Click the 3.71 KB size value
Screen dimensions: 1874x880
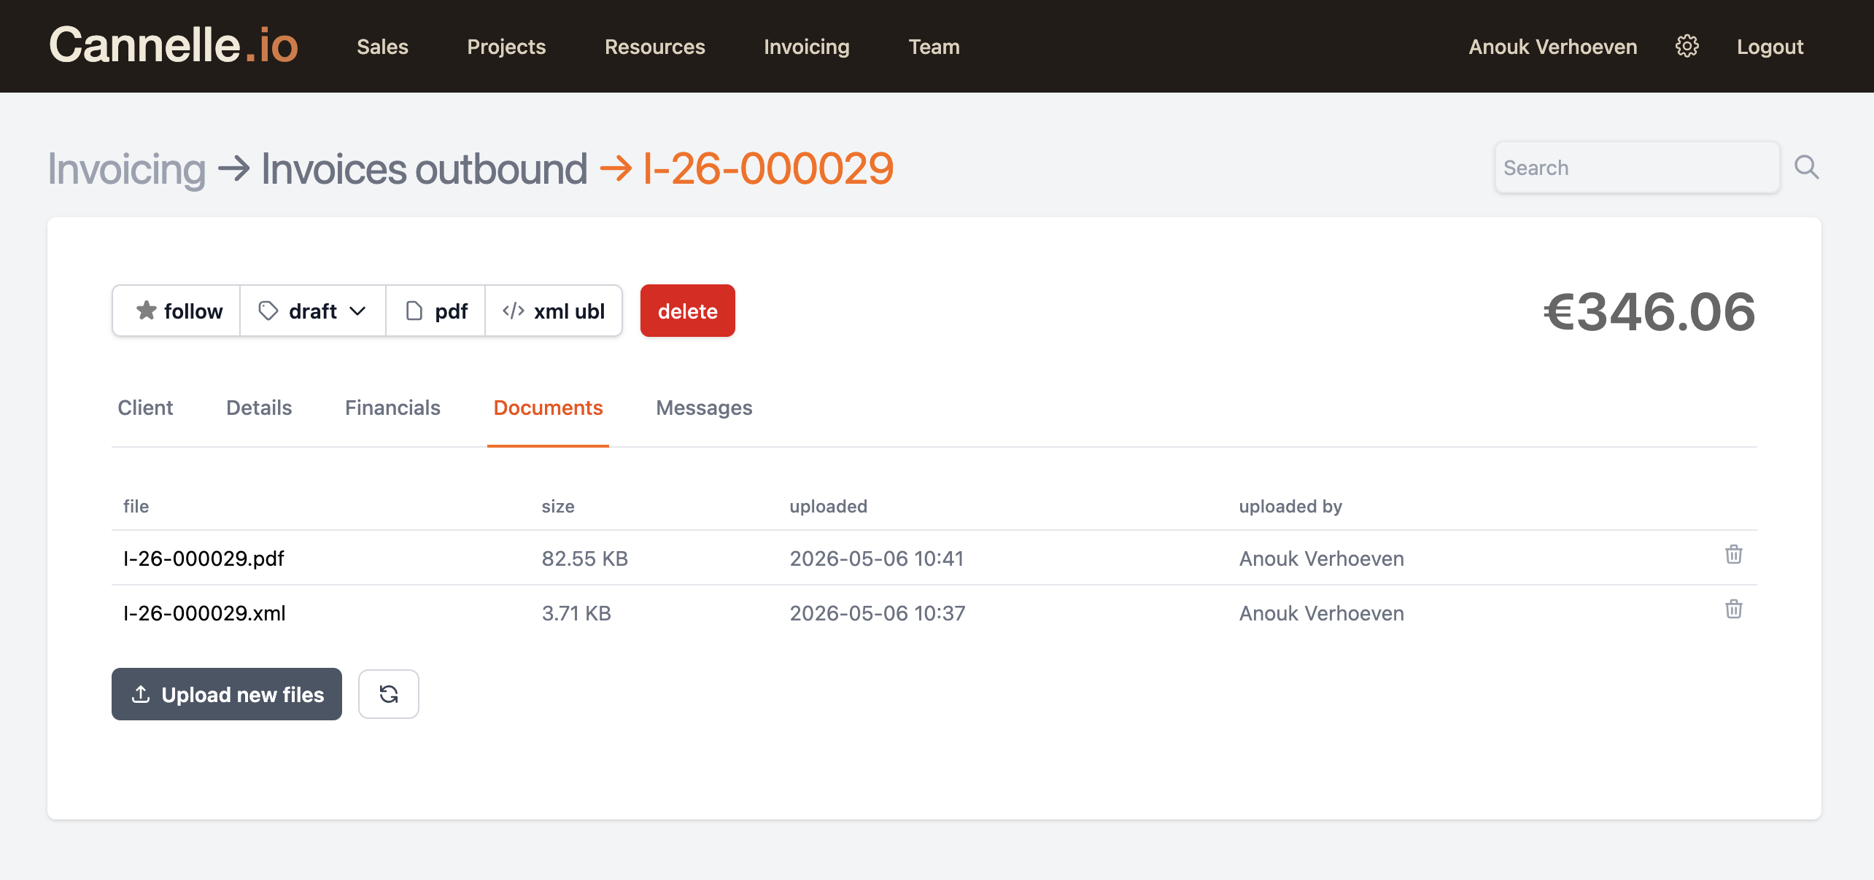(576, 613)
